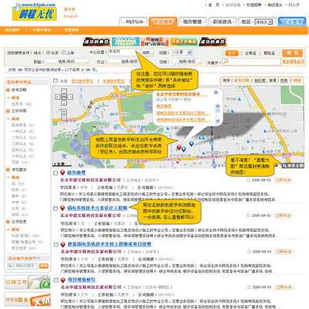The width and height of the screenshot is (309, 309).
Task: Pan the map left with the arrow
Action: [x=58, y=97]
